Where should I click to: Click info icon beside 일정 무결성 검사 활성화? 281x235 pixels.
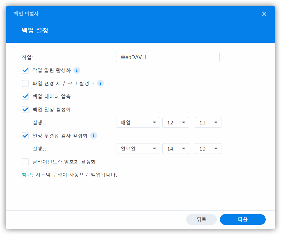pos(94,135)
